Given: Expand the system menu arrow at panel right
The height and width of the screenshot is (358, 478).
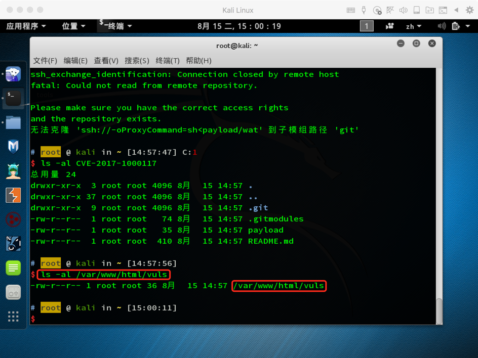Looking at the screenshot, I should (468, 26).
